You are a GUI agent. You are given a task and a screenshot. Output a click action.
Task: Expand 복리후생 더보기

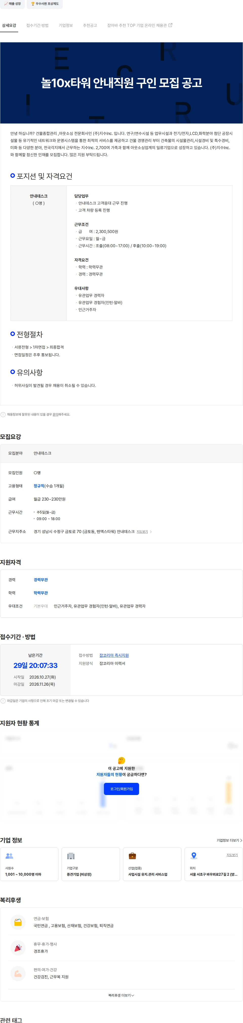click(121, 995)
